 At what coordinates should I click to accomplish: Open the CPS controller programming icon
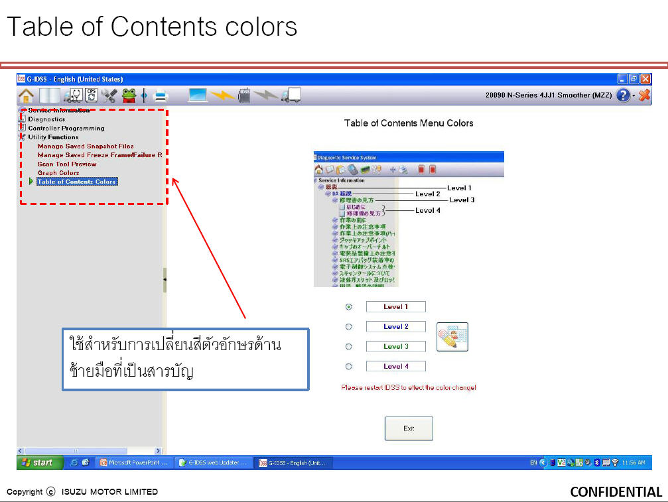91,95
